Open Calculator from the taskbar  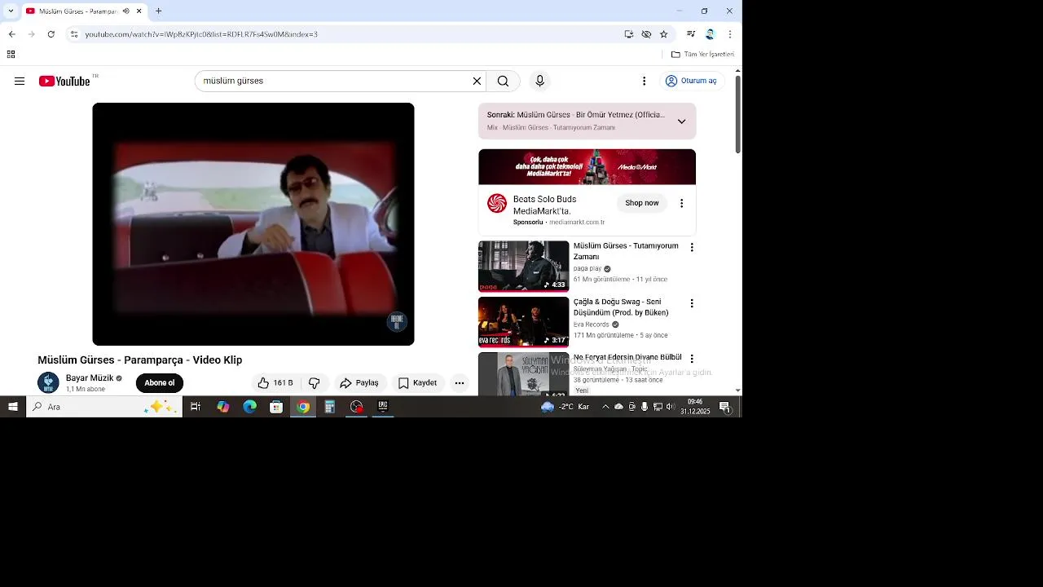[329, 407]
